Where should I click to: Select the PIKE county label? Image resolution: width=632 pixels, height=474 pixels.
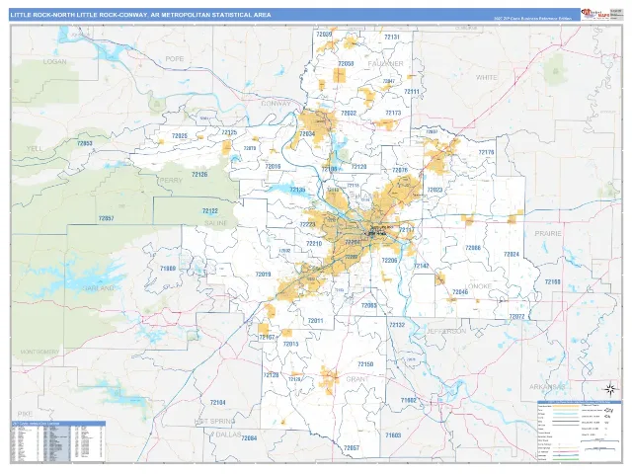(25, 414)
